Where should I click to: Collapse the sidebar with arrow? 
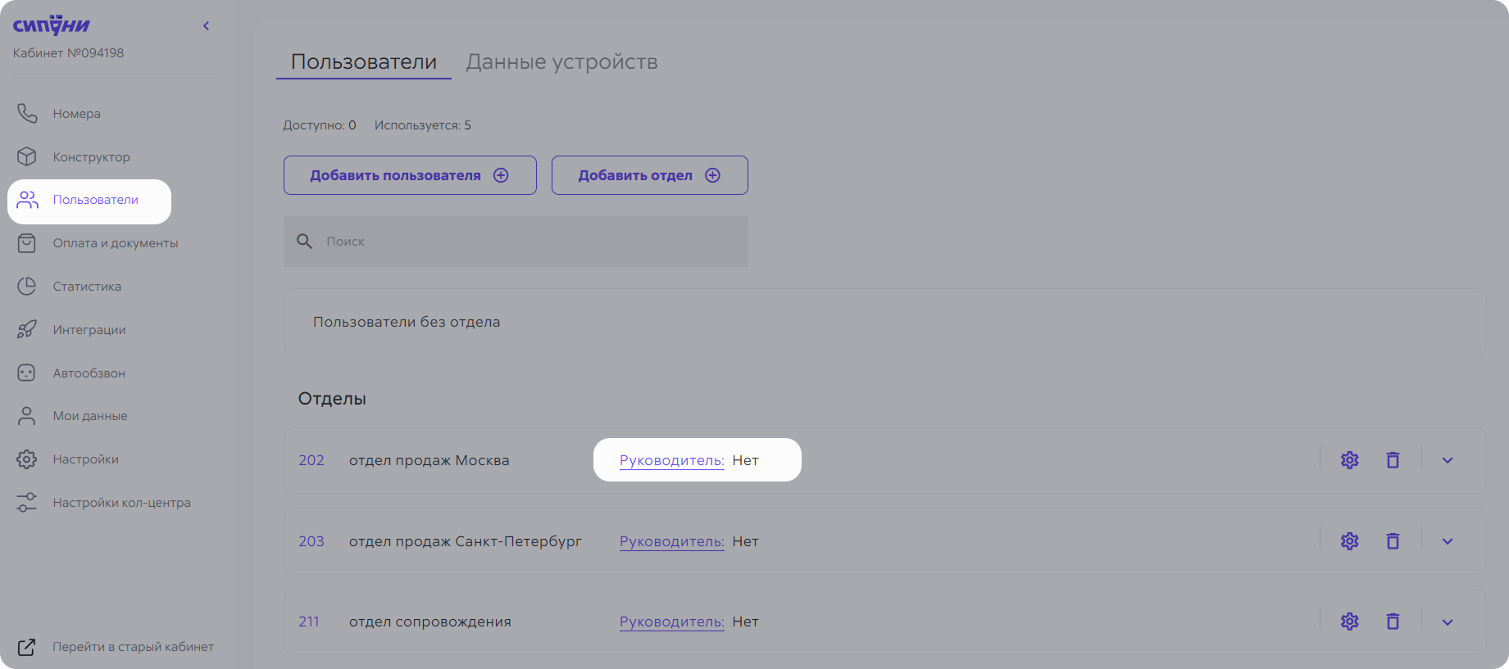pos(207,26)
